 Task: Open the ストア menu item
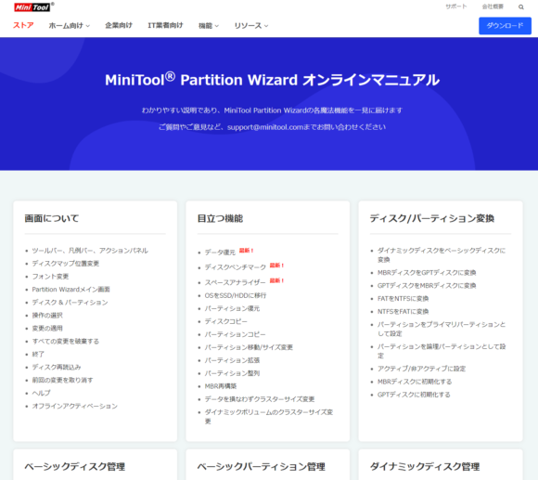(23, 25)
